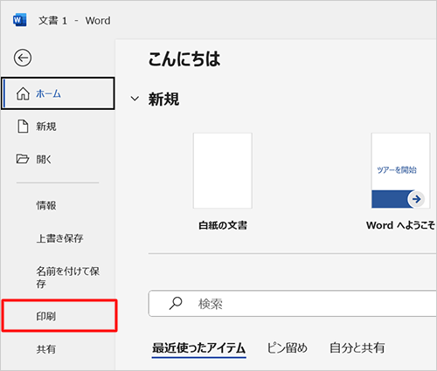Viewport: 437px width, 371px height.
Task: Open the 印刷 menu item
Action: coord(59,316)
